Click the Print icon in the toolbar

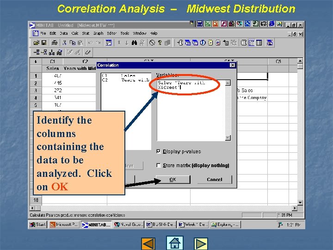point(55,43)
